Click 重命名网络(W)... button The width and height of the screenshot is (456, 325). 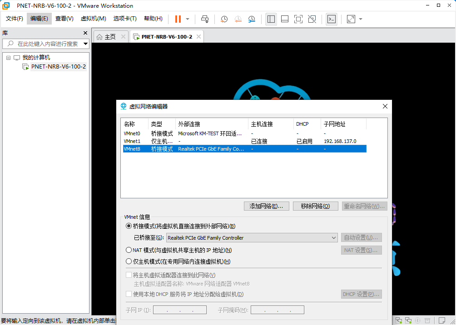click(x=365, y=206)
